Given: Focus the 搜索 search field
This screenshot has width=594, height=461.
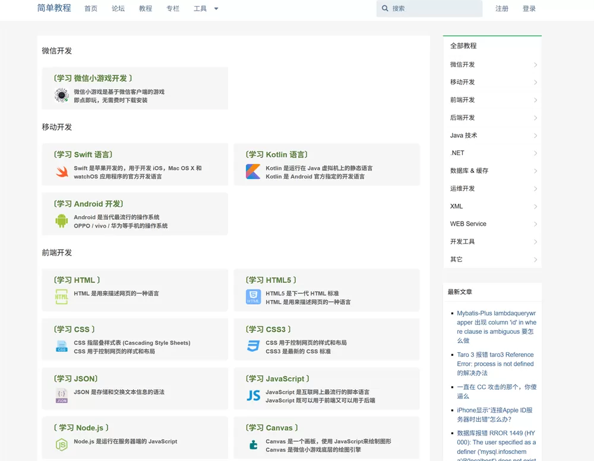Looking at the screenshot, I should point(434,9).
